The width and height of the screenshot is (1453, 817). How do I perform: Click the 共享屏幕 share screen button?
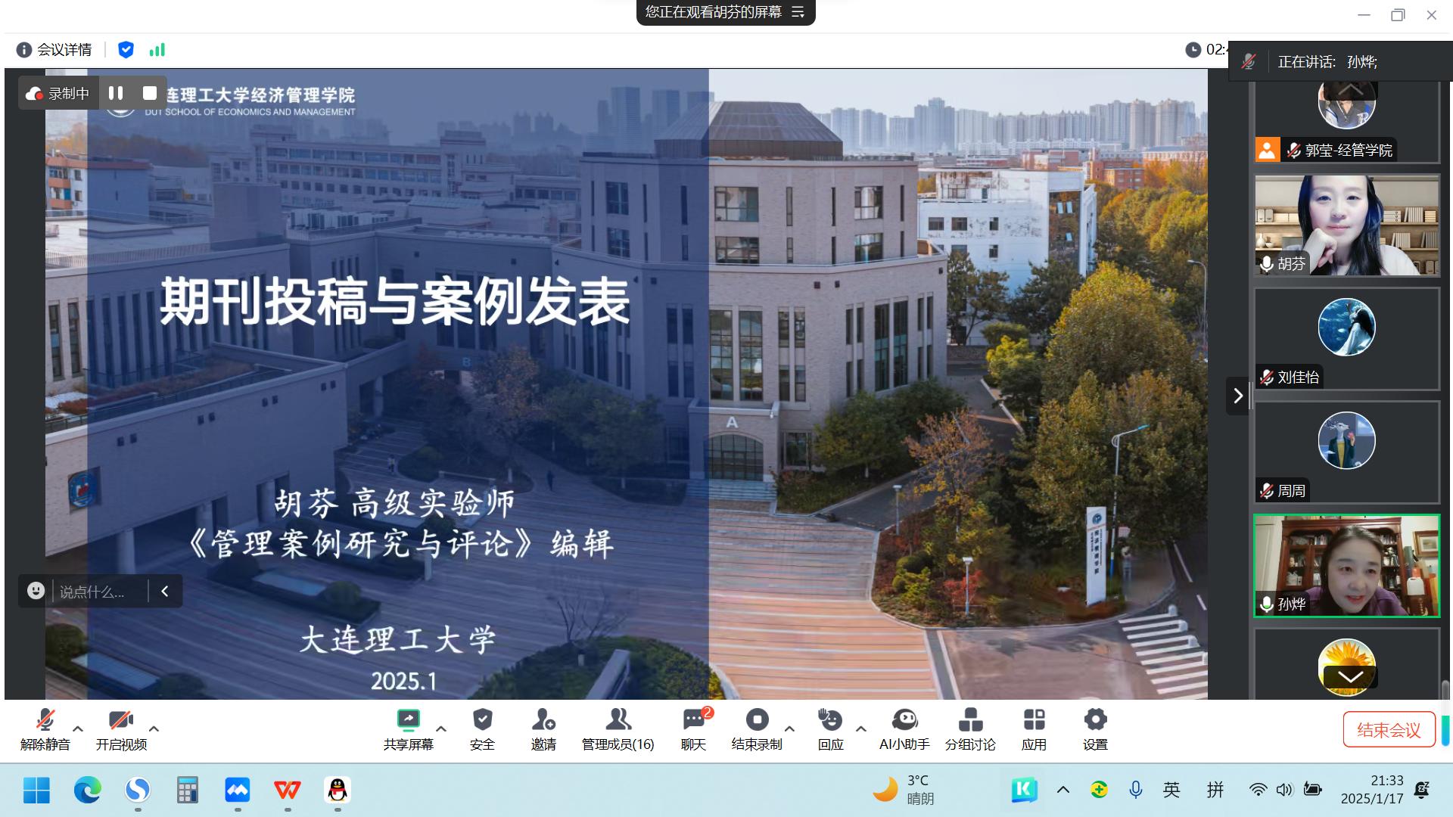click(x=408, y=720)
